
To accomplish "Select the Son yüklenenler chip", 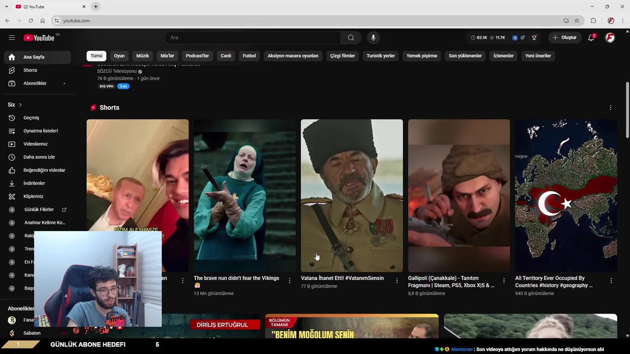I will coord(465,56).
